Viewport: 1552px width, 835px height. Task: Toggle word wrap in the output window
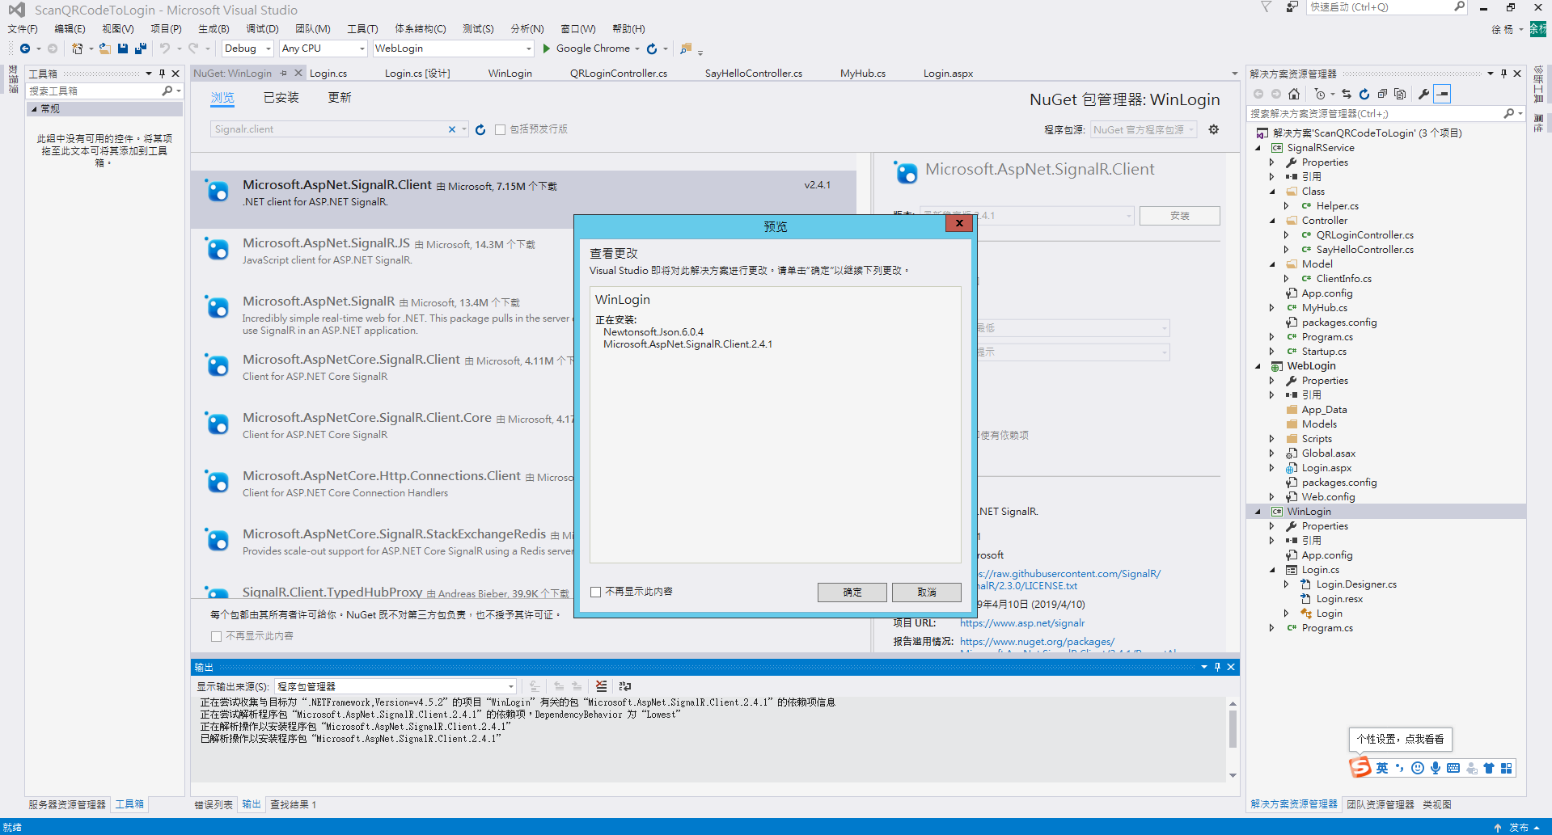625,686
